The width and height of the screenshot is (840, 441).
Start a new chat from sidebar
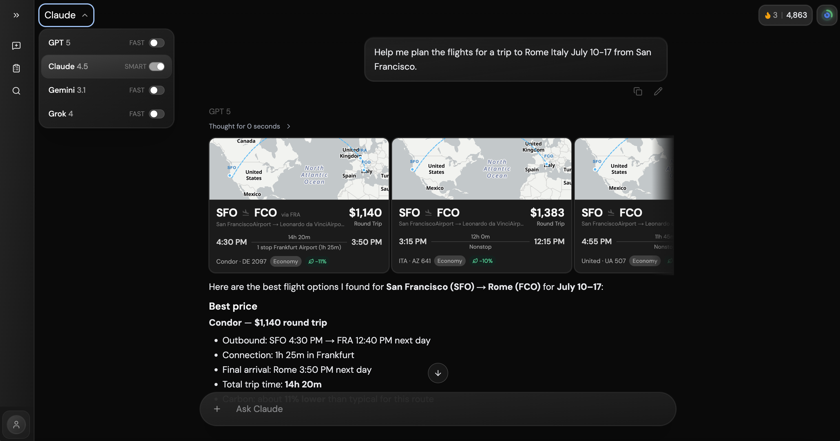[16, 46]
